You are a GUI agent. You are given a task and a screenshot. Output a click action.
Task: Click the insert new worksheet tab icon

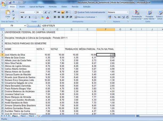(39, 116)
